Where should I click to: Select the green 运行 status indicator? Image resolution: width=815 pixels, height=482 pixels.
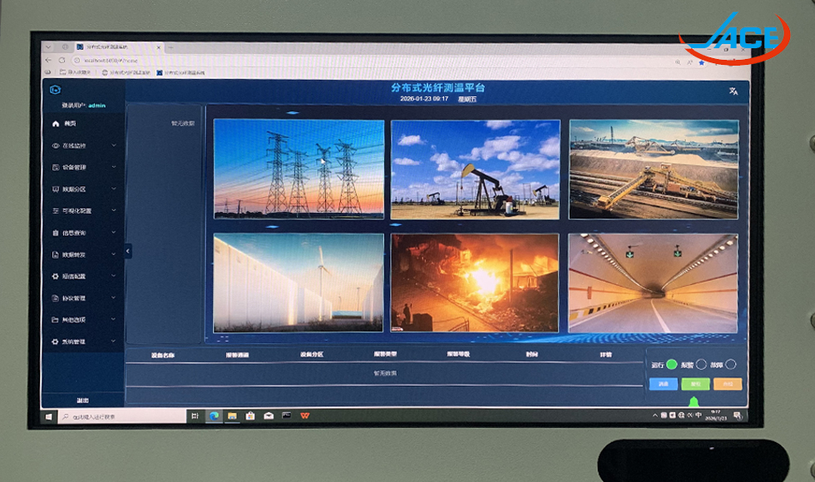point(671,364)
